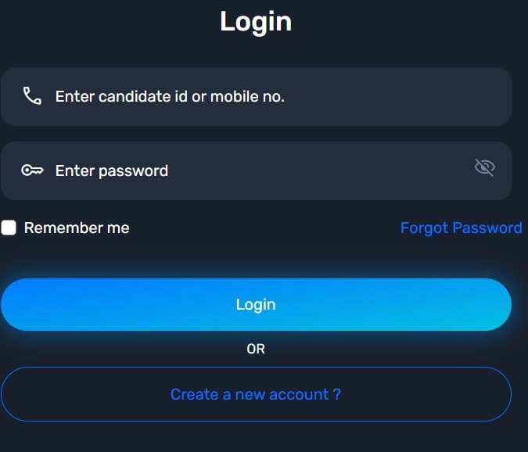Image resolution: width=528 pixels, height=452 pixels.
Task: Submit using the blue Login button
Action: [256, 304]
